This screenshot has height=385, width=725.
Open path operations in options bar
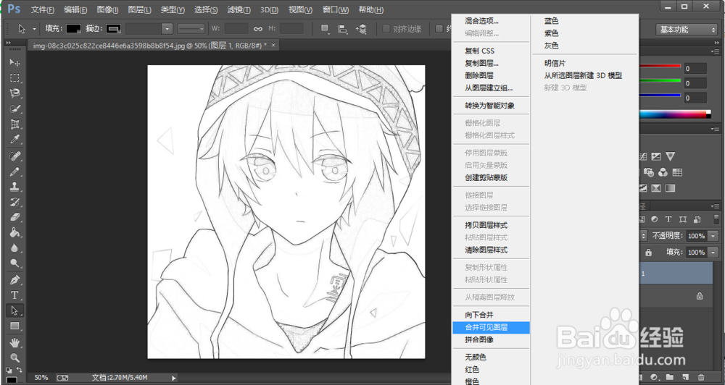click(x=326, y=29)
